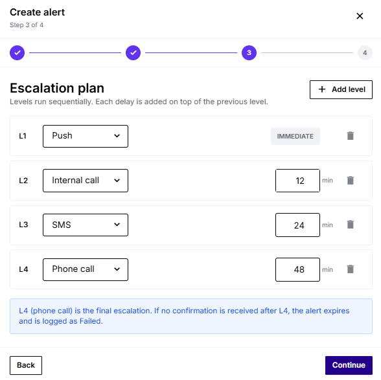Open the L1 Push channel dropdown

[x=86, y=136]
